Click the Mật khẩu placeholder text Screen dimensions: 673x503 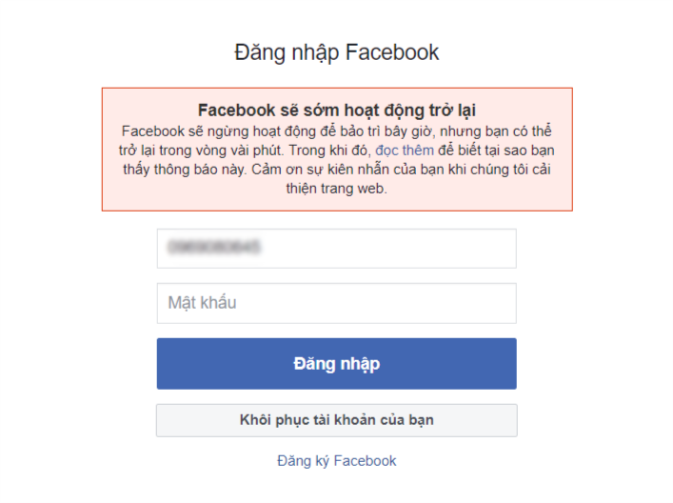(x=202, y=303)
